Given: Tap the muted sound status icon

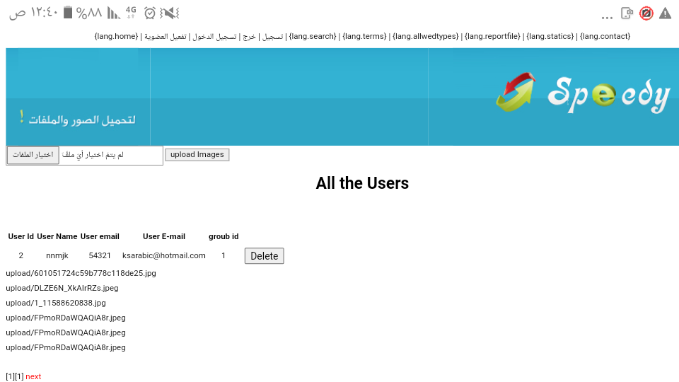Looking at the screenshot, I should pos(170,13).
